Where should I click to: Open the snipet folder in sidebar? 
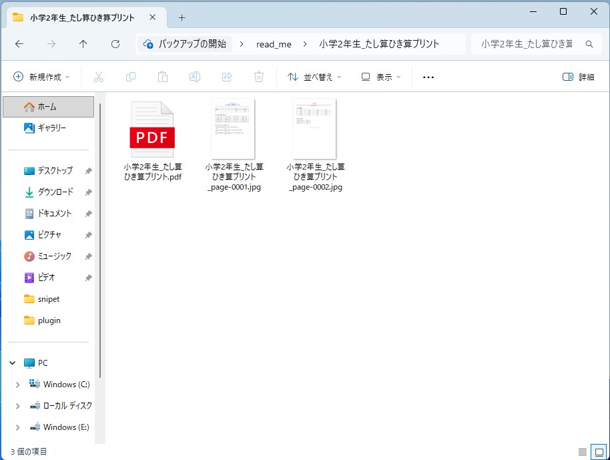(48, 299)
